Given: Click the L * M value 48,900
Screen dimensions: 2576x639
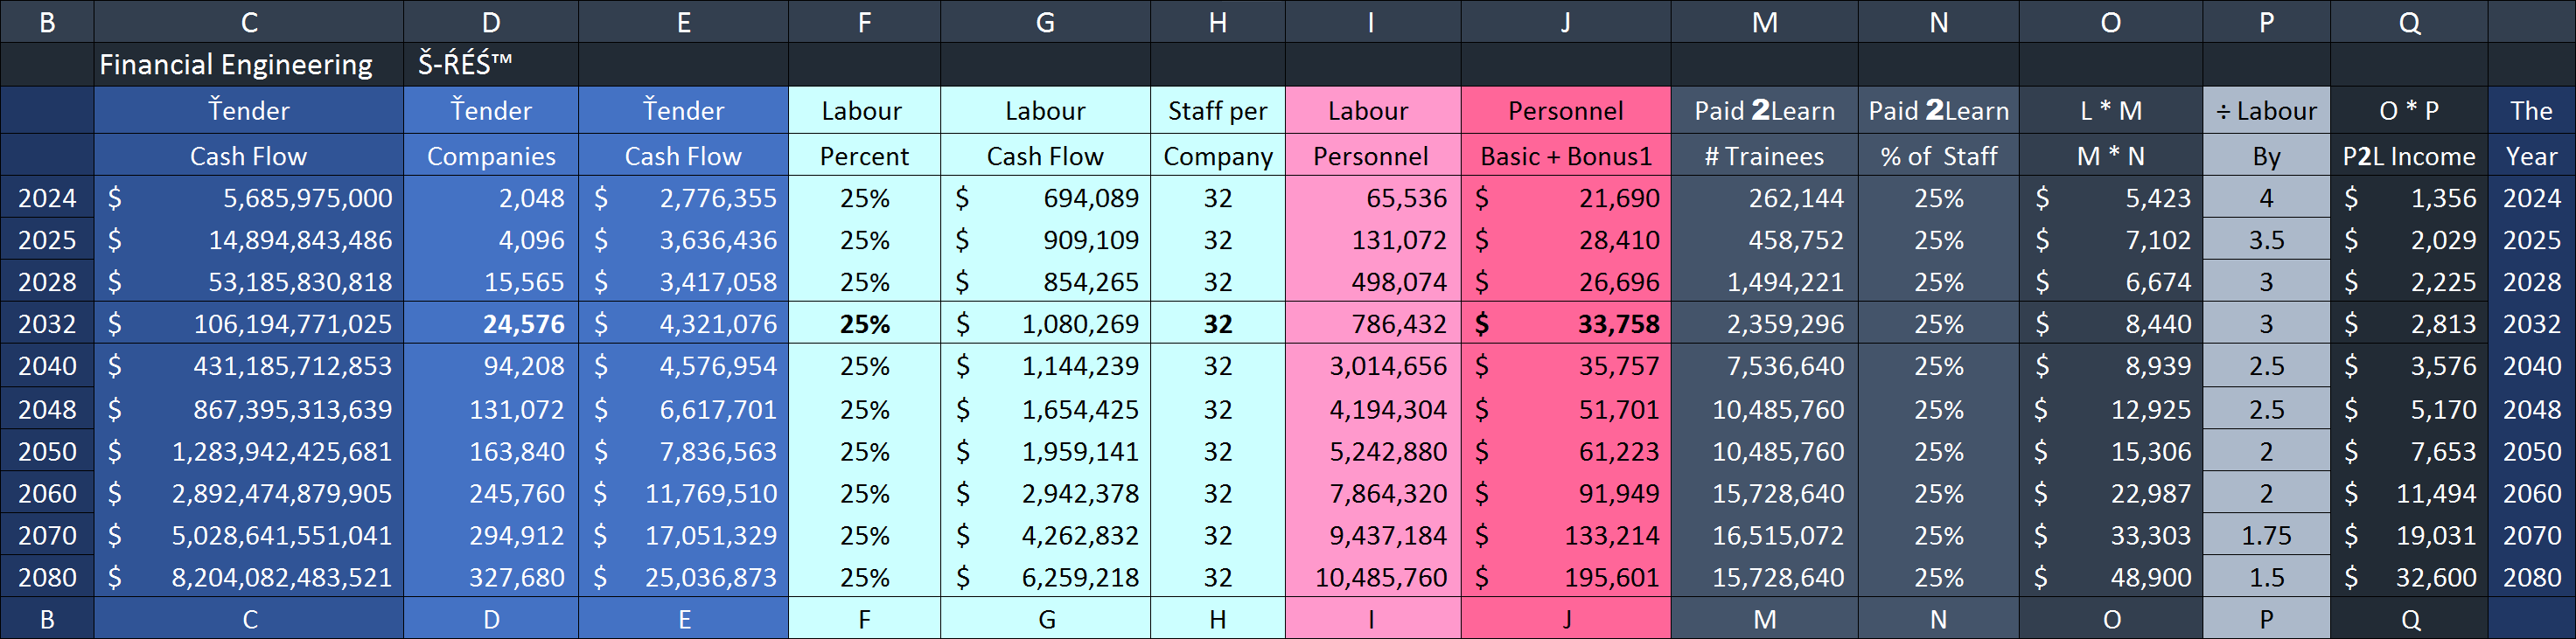Looking at the screenshot, I should tap(2110, 577).
